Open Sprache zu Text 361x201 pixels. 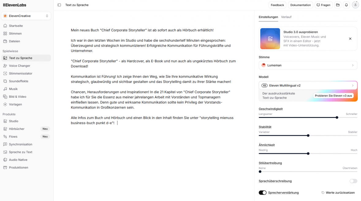click(x=20, y=152)
